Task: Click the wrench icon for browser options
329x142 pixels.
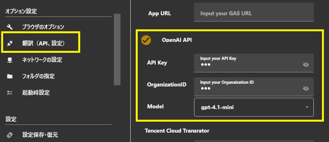Action: [x=10, y=27]
